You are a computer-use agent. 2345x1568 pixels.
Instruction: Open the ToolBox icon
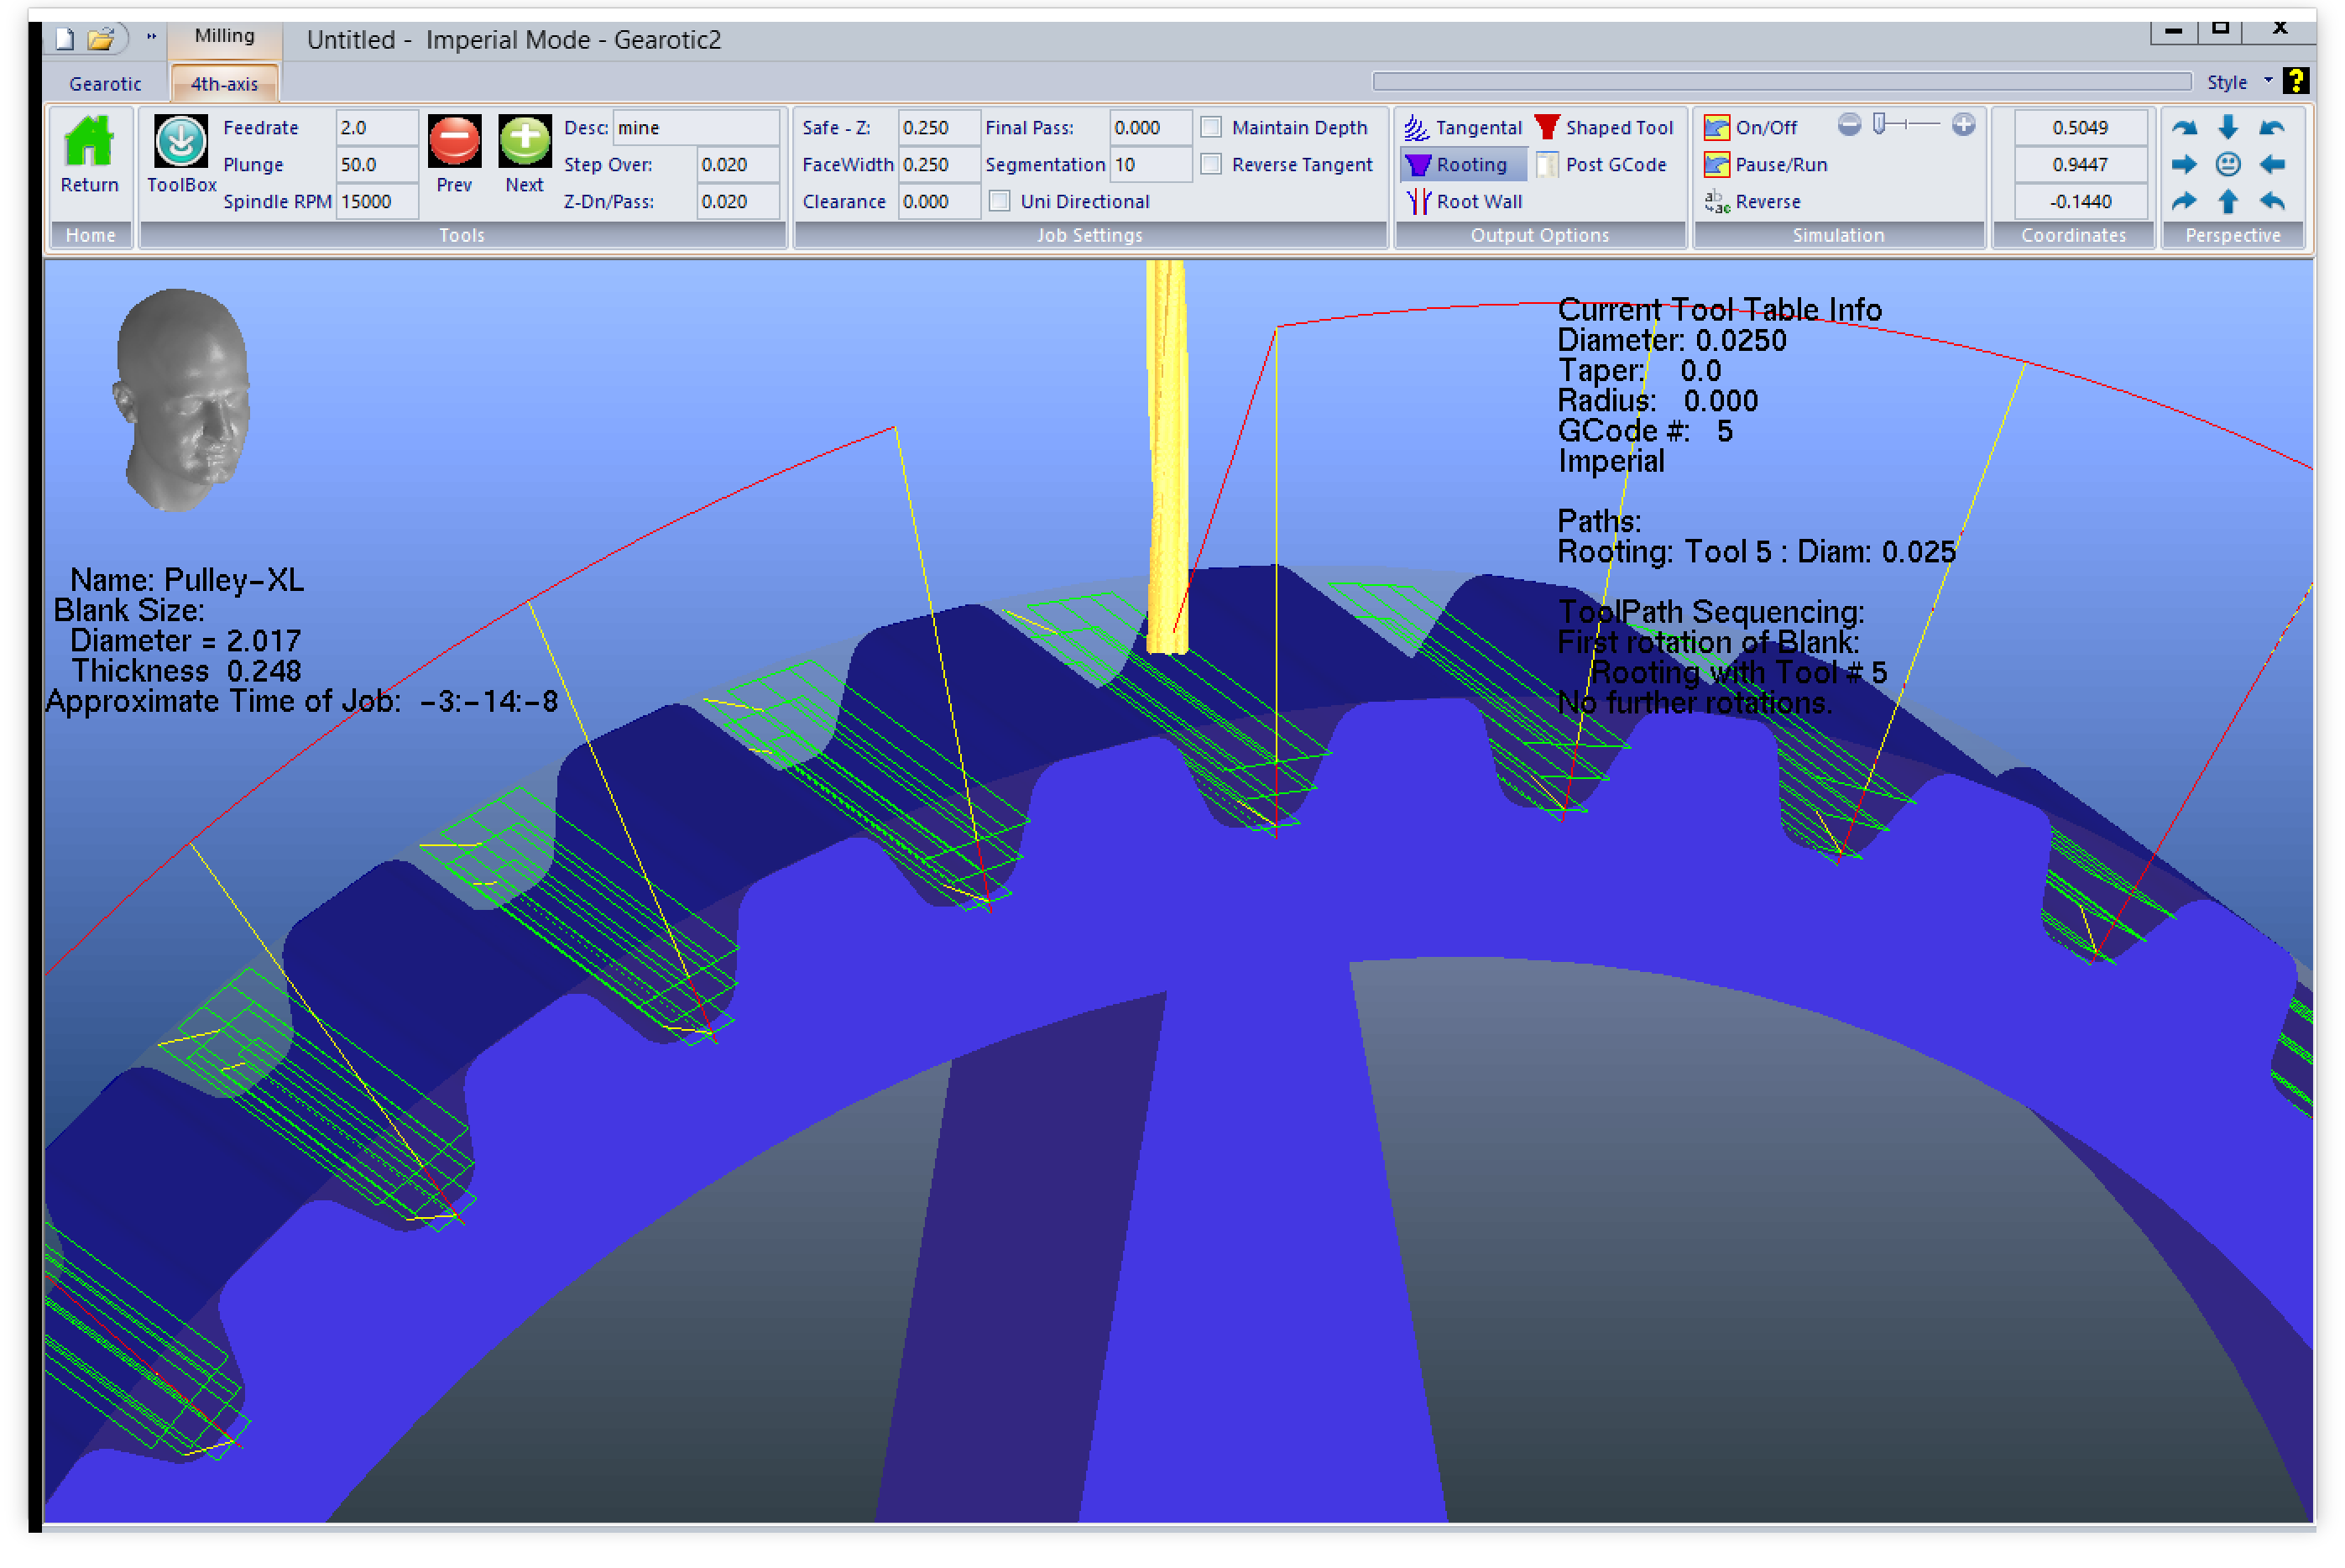click(181, 143)
